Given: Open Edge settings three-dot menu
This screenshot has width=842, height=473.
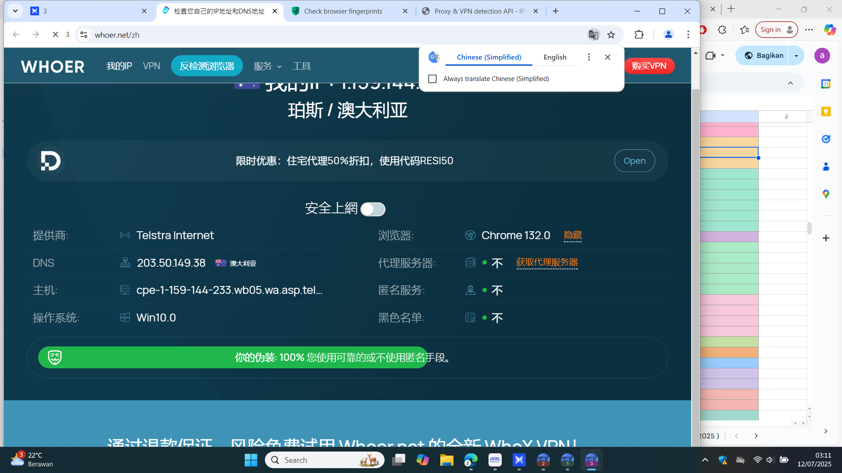Looking at the screenshot, I should coord(809,30).
